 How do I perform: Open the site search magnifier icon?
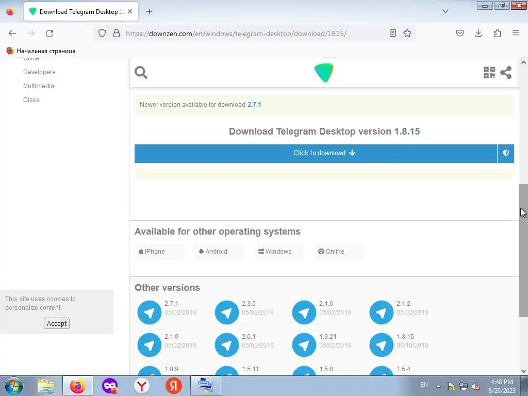click(141, 72)
